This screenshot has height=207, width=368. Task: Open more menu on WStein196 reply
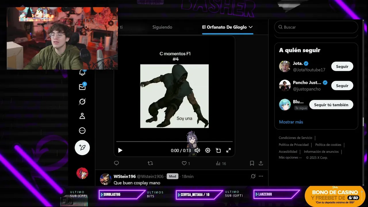point(261,176)
